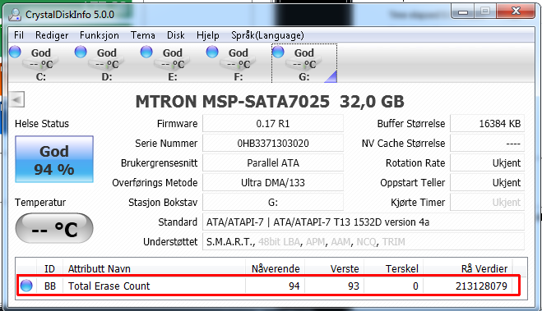
Task: Click the Stasjon Bokstav G: field
Action: pos(273,202)
